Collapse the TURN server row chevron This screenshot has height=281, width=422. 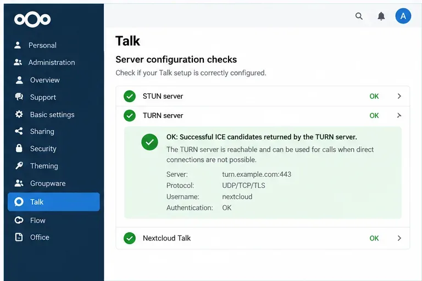coord(399,115)
